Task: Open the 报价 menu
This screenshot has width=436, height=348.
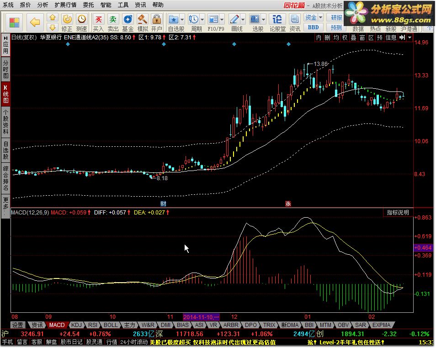Action: [25, 5]
